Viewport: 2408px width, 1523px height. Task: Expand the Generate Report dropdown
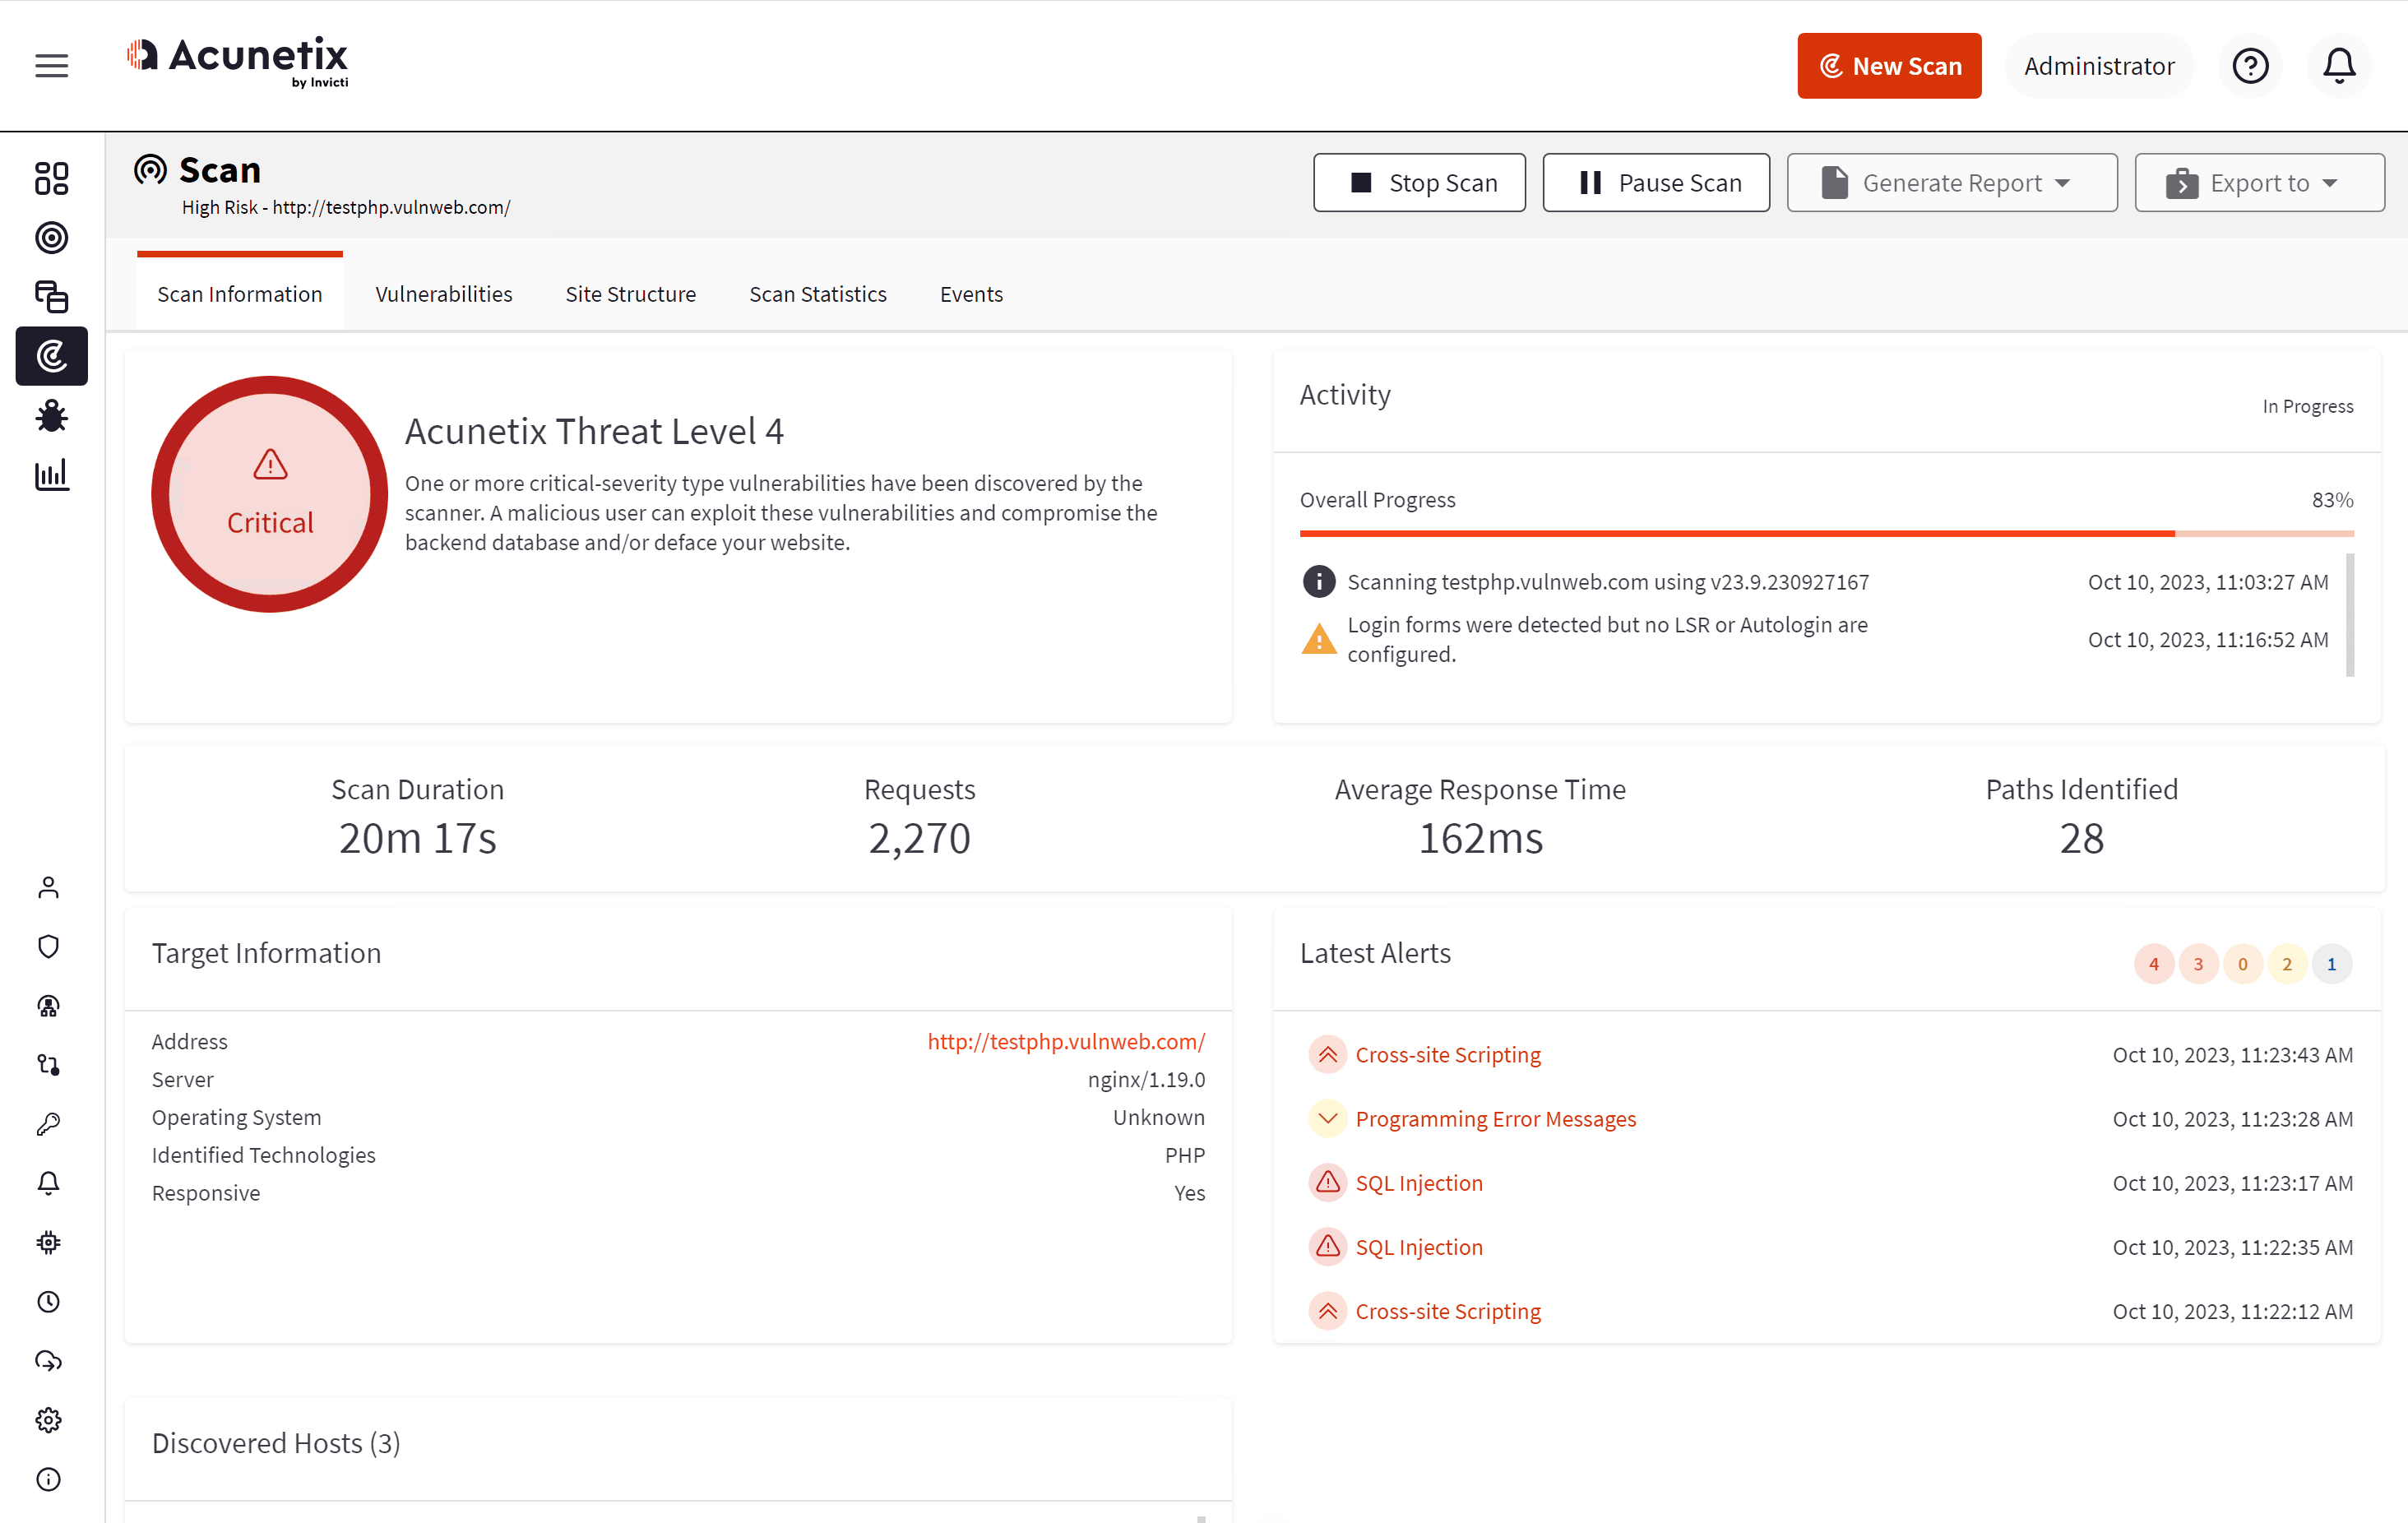(x=1951, y=183)
